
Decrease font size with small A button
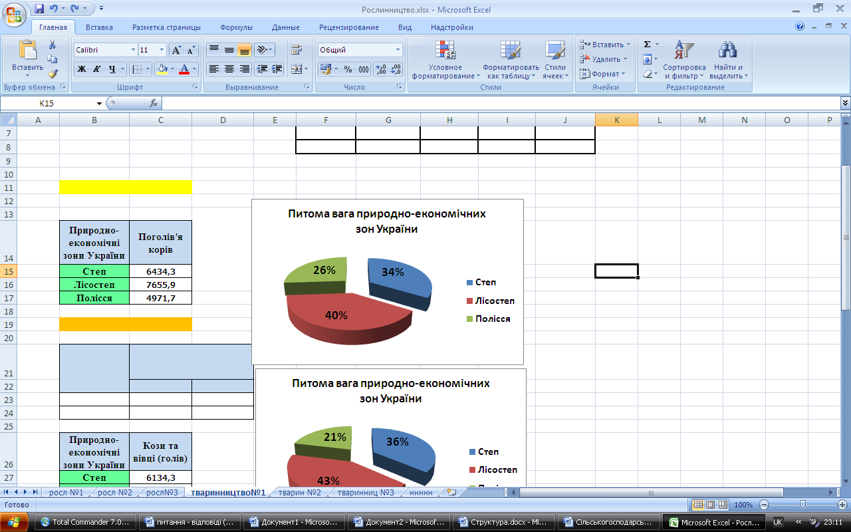point(191,50)
